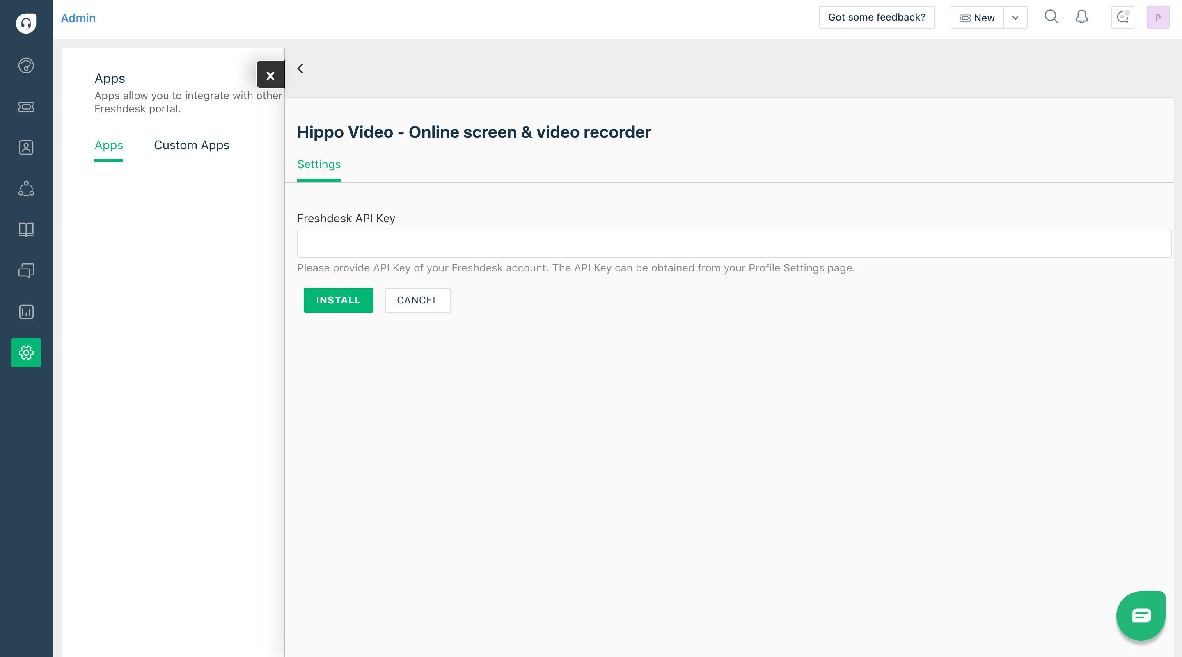The image size is (1182, 657).
Task: Open the Freshconnect chat icon in header
Action: coord(1122,17)
